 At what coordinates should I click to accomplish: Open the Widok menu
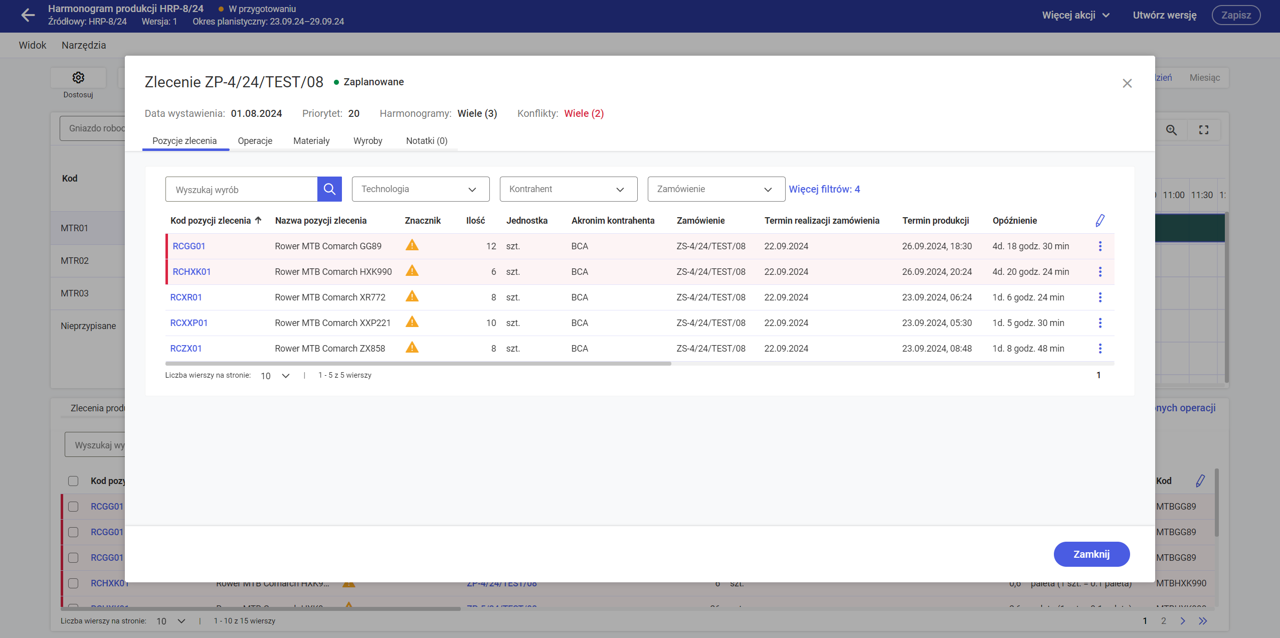(x=33, y=45)
